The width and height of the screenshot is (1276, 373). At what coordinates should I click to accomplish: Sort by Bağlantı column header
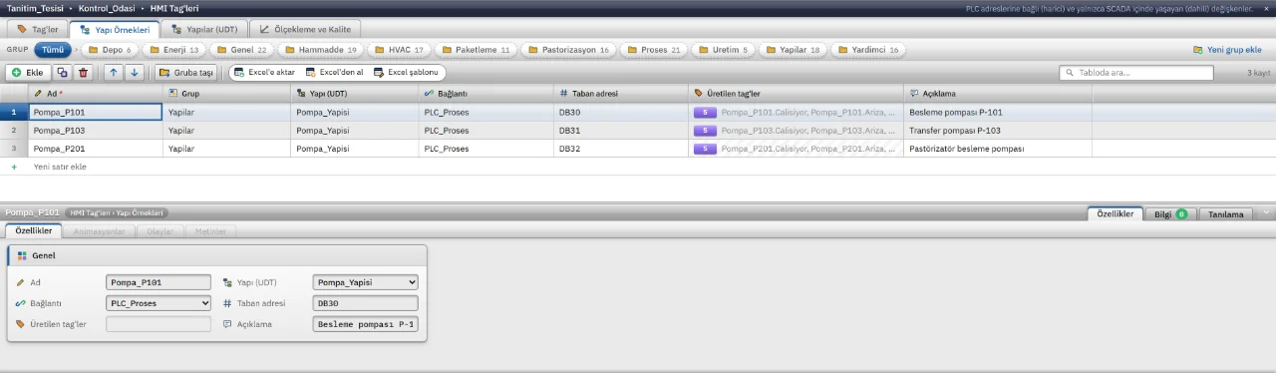coord(486,93)
